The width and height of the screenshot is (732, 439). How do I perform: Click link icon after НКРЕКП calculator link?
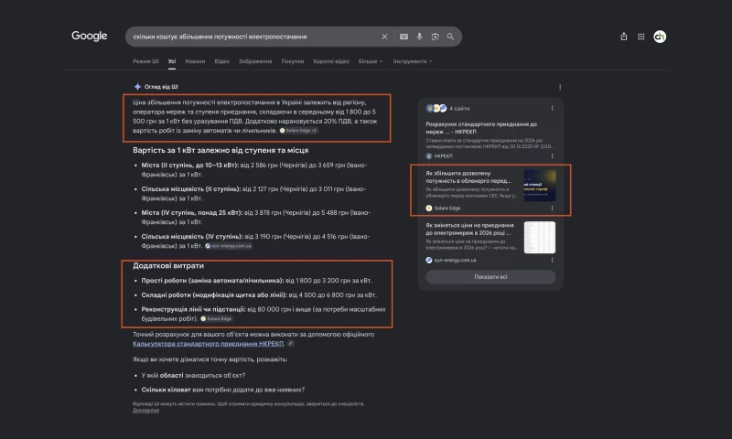tap(290, 343)
